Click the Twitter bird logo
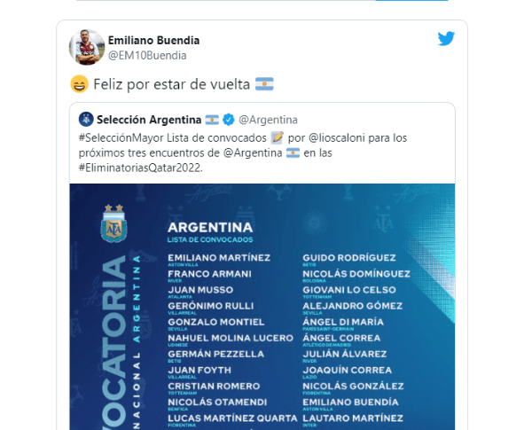Image resolution: width=532 pixels, height=430 pixels. [446, 39]
